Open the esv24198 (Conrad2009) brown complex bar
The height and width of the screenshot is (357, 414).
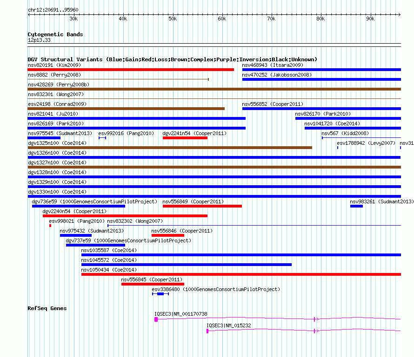[x=126, y=109]
